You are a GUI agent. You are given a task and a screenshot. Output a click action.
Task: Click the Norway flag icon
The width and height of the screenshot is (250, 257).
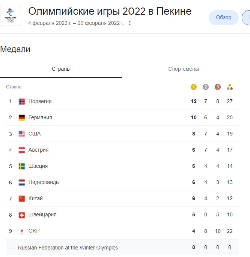(22, 102)
